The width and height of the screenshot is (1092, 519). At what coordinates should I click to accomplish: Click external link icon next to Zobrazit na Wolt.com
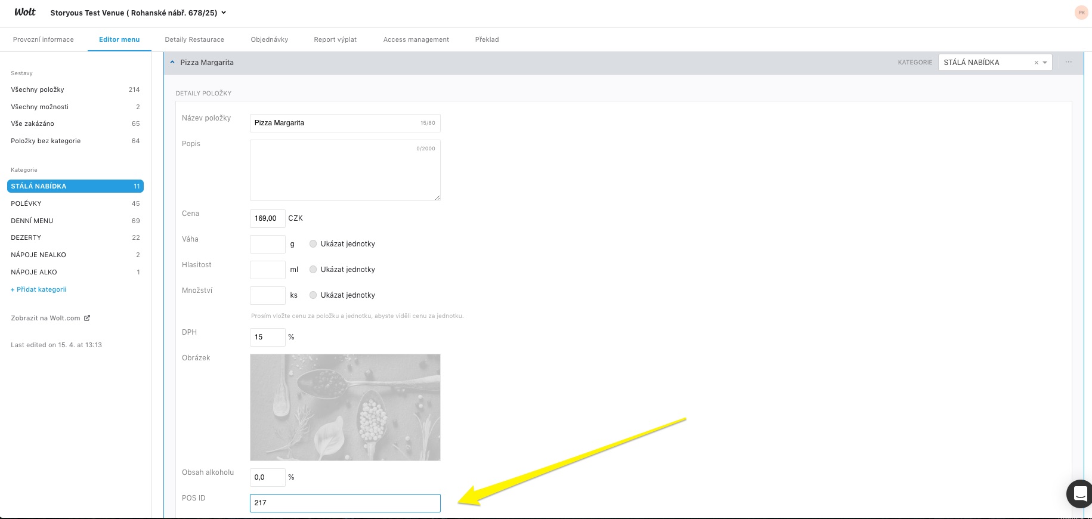point(87,318)
